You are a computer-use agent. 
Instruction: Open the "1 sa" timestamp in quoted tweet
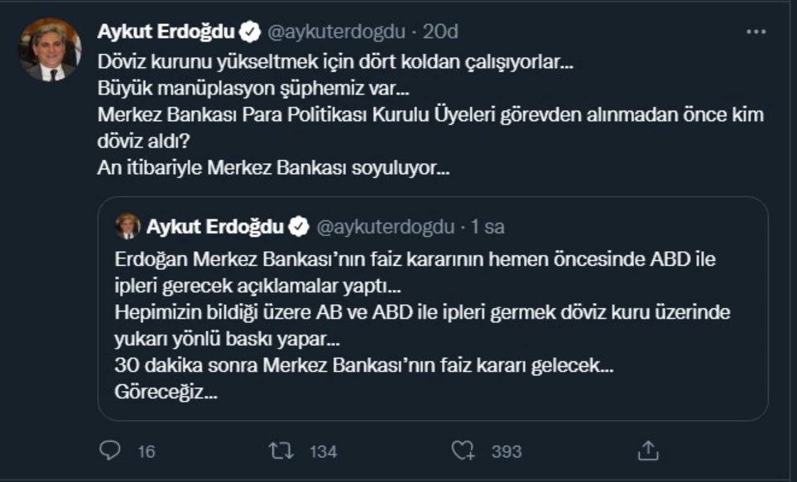488,227
